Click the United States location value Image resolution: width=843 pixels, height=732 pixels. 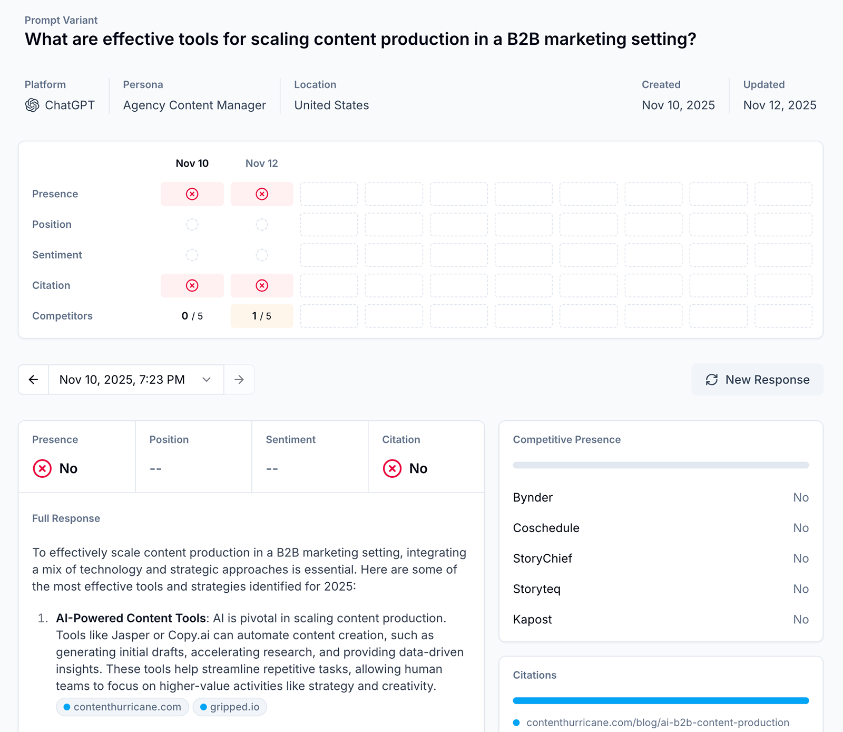point(331,105)
